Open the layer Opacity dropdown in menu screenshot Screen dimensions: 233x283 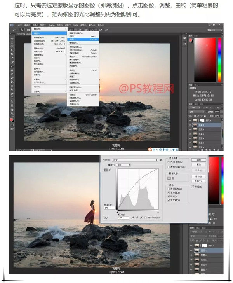pos(221,112)
